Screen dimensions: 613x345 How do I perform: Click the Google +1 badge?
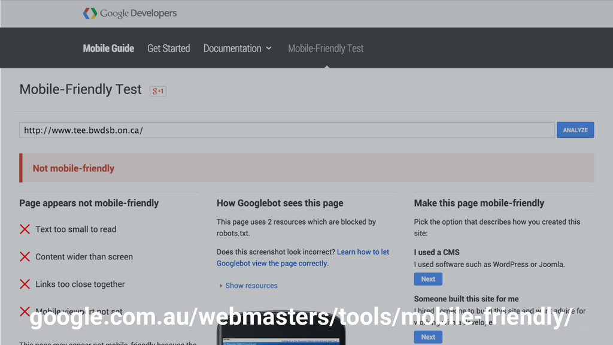[x=158, y=91]
